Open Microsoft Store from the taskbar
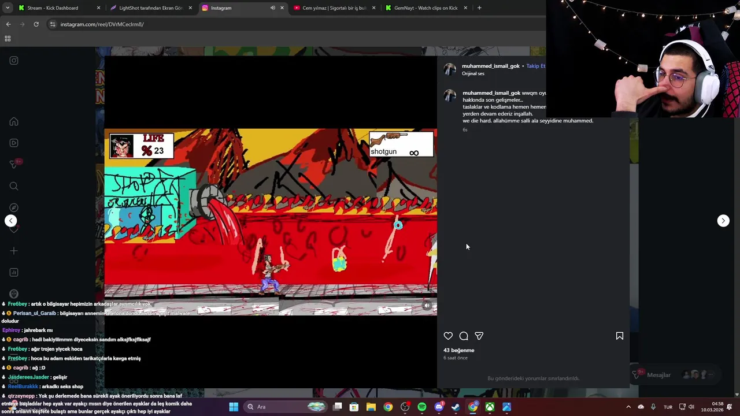 (x=354, y=407)
